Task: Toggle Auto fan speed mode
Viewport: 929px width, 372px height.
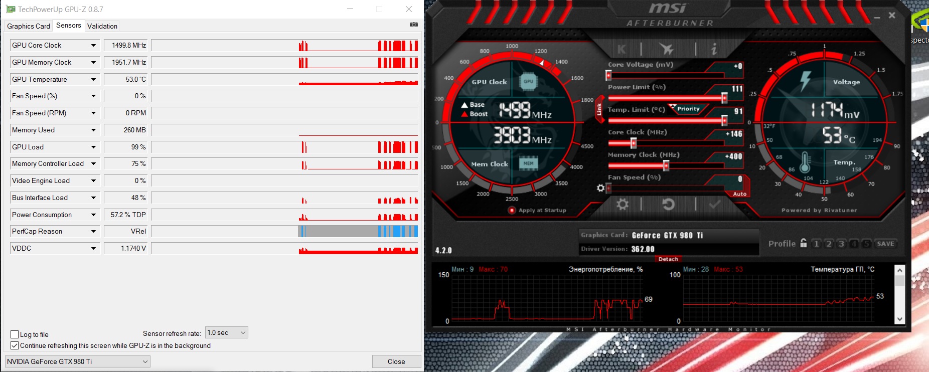Action: [x=739, y=194]
